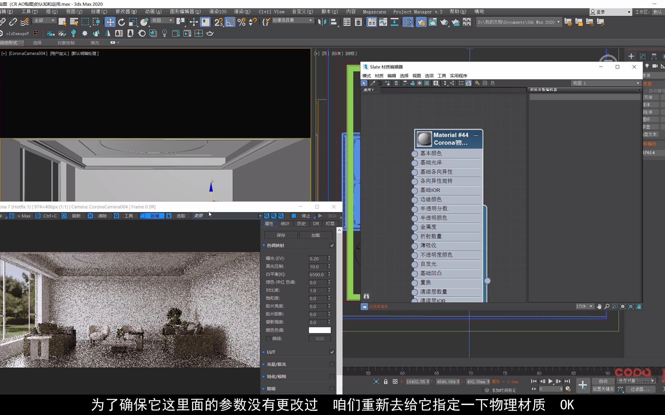Viewport: 665px width, 415px height.
Task: Toggle the 色调映射 checkbox
Action: click(x=332, y=245)
